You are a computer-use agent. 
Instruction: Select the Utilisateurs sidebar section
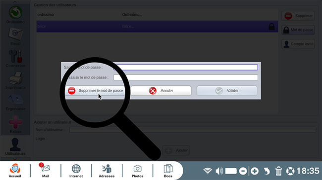15,146
